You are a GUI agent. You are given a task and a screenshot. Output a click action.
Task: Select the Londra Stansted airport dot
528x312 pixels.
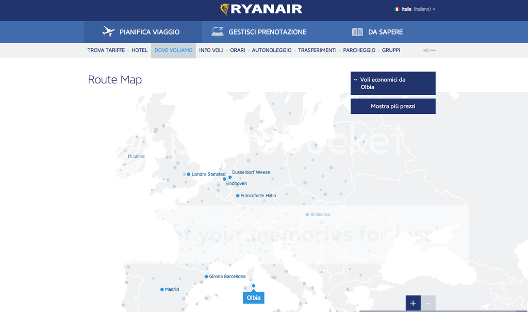click(x=189, y=174)
